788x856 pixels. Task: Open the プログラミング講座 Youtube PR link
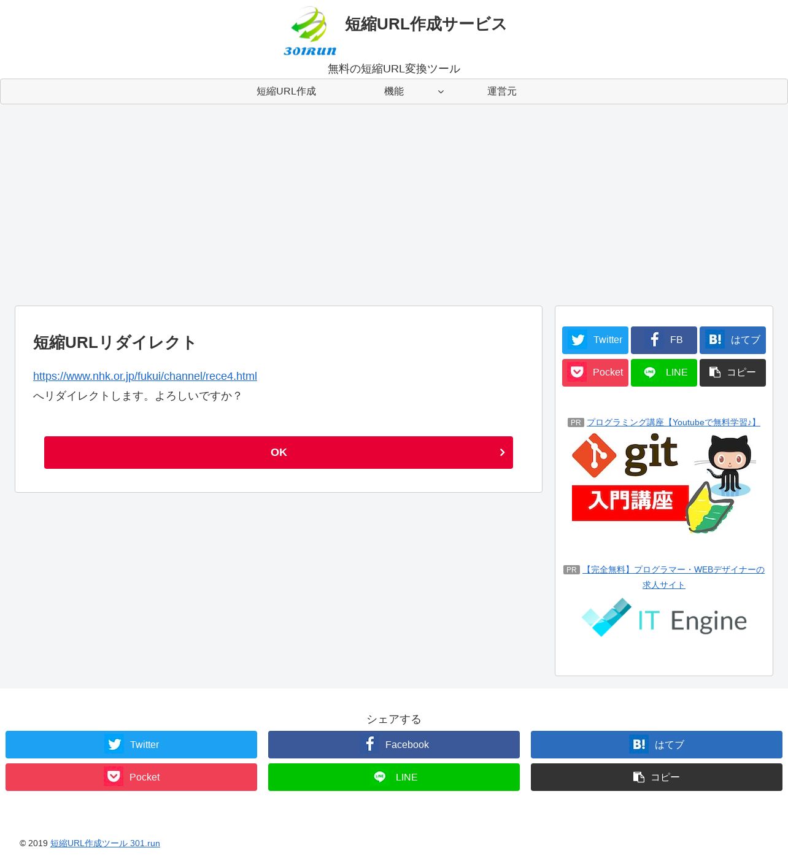click(x=673, y=422)
